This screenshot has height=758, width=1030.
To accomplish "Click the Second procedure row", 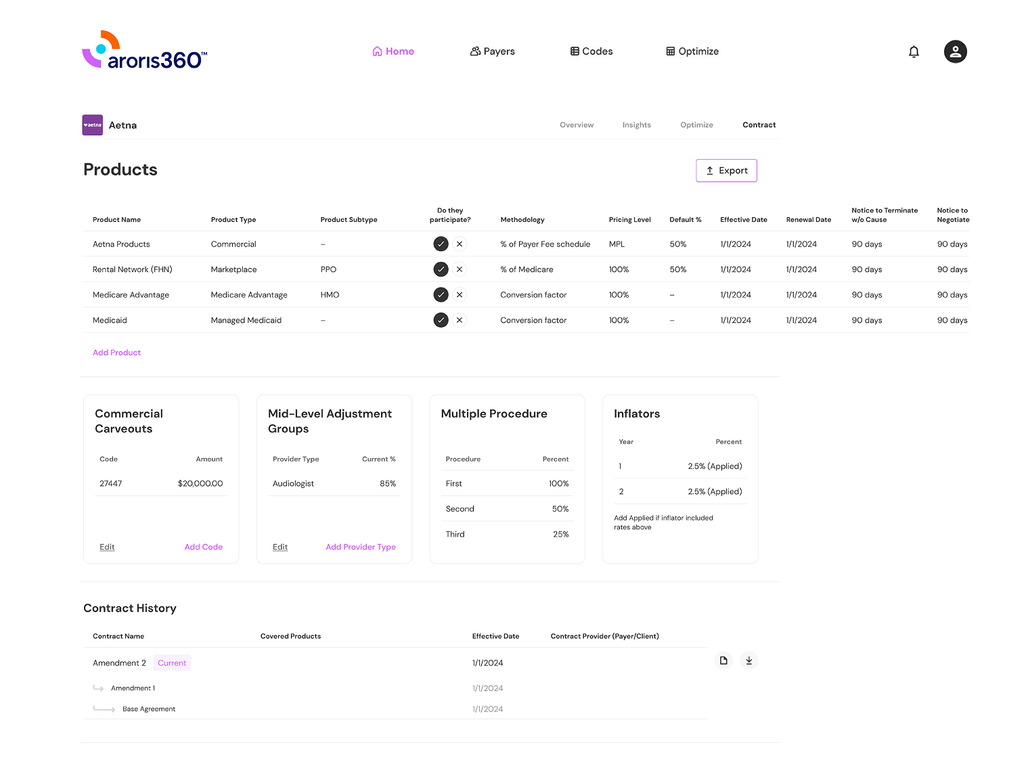I will click(508, 509).
